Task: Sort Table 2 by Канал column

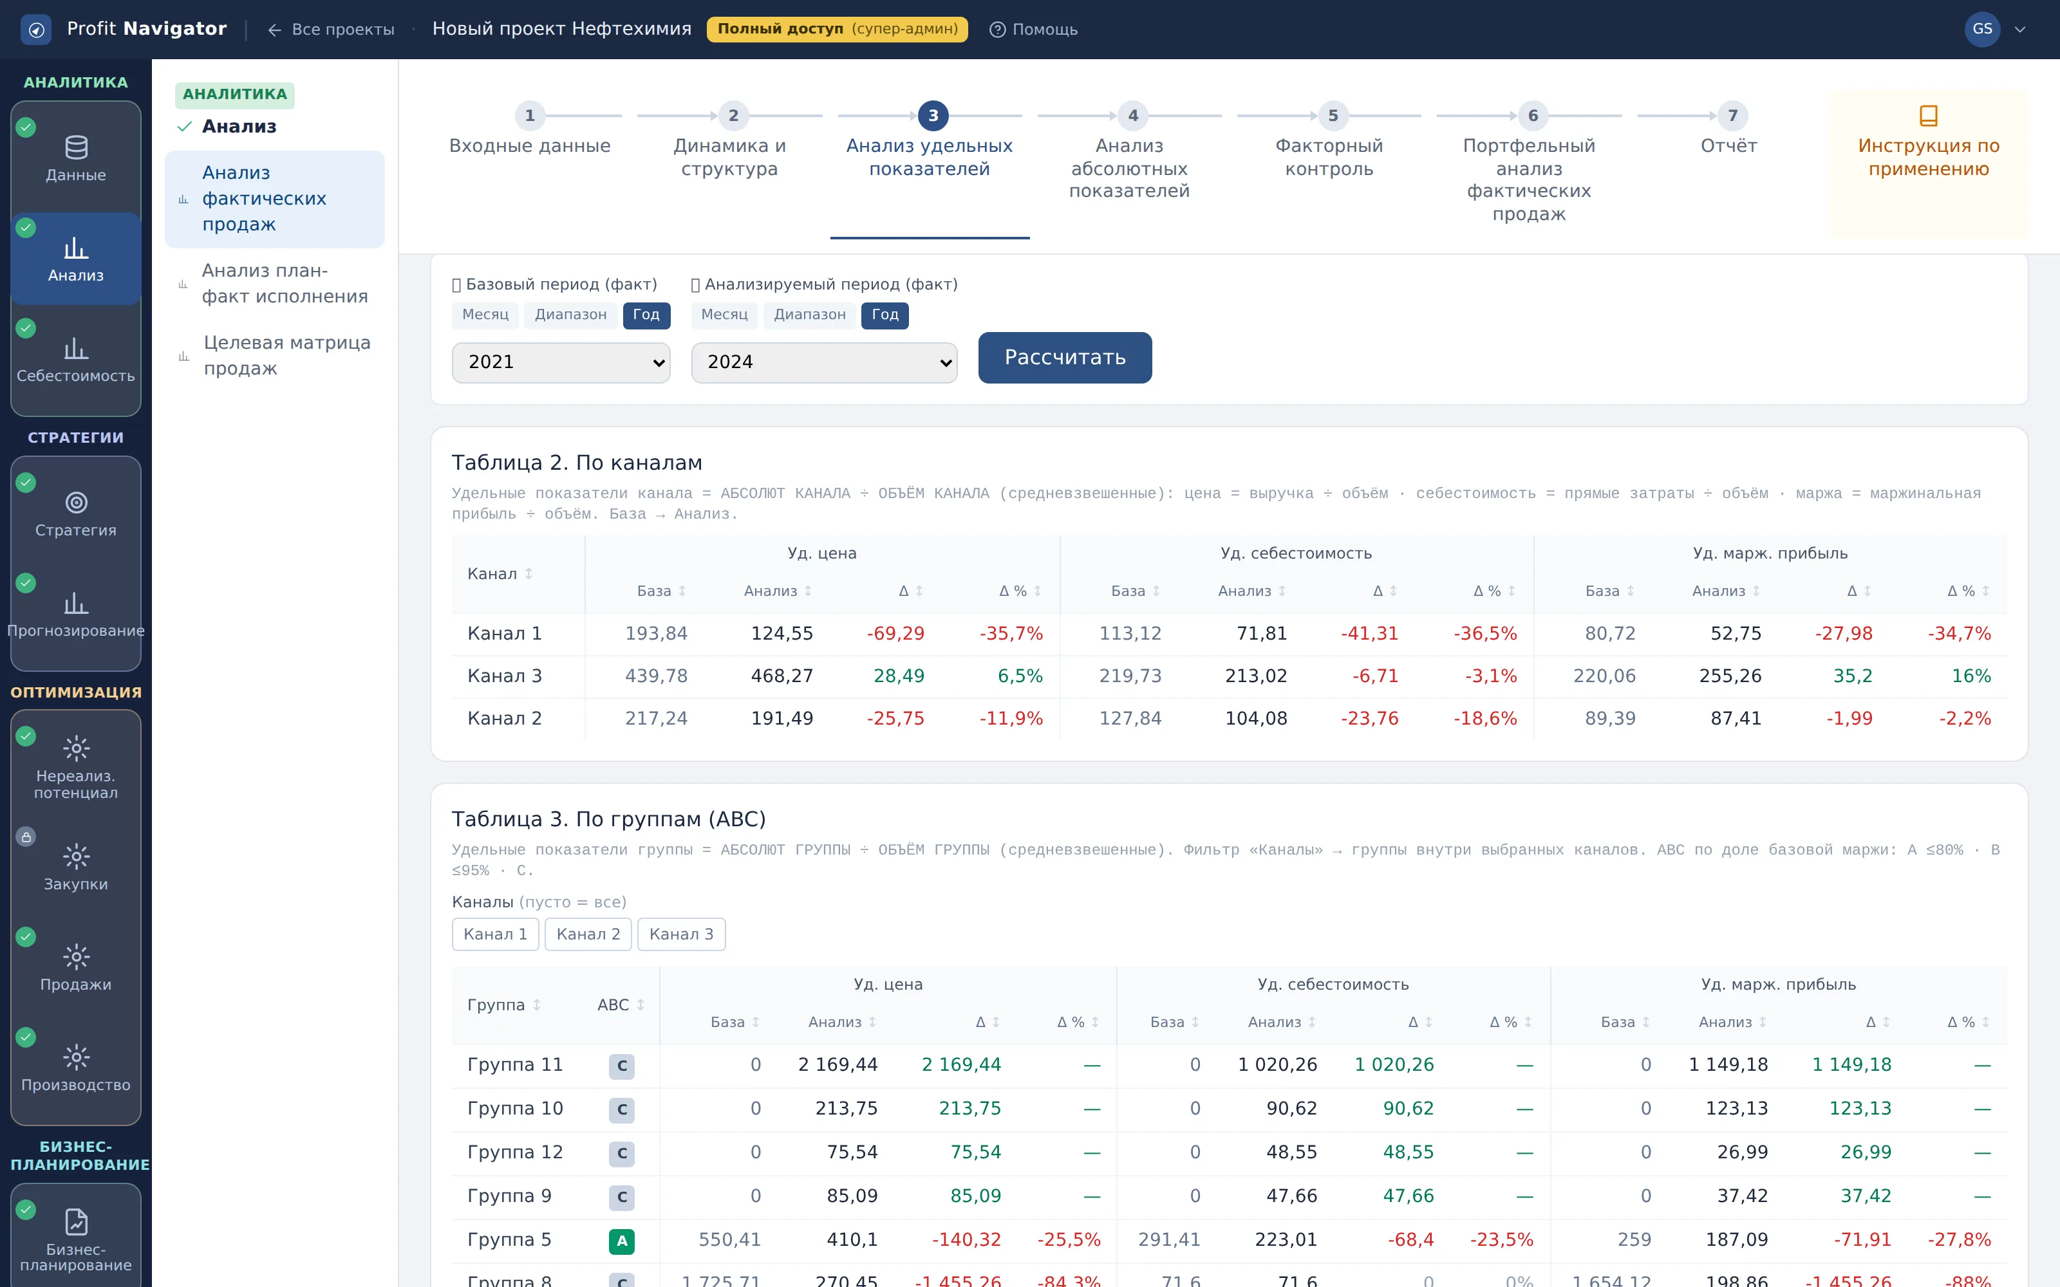Action: tap(501, 574)
